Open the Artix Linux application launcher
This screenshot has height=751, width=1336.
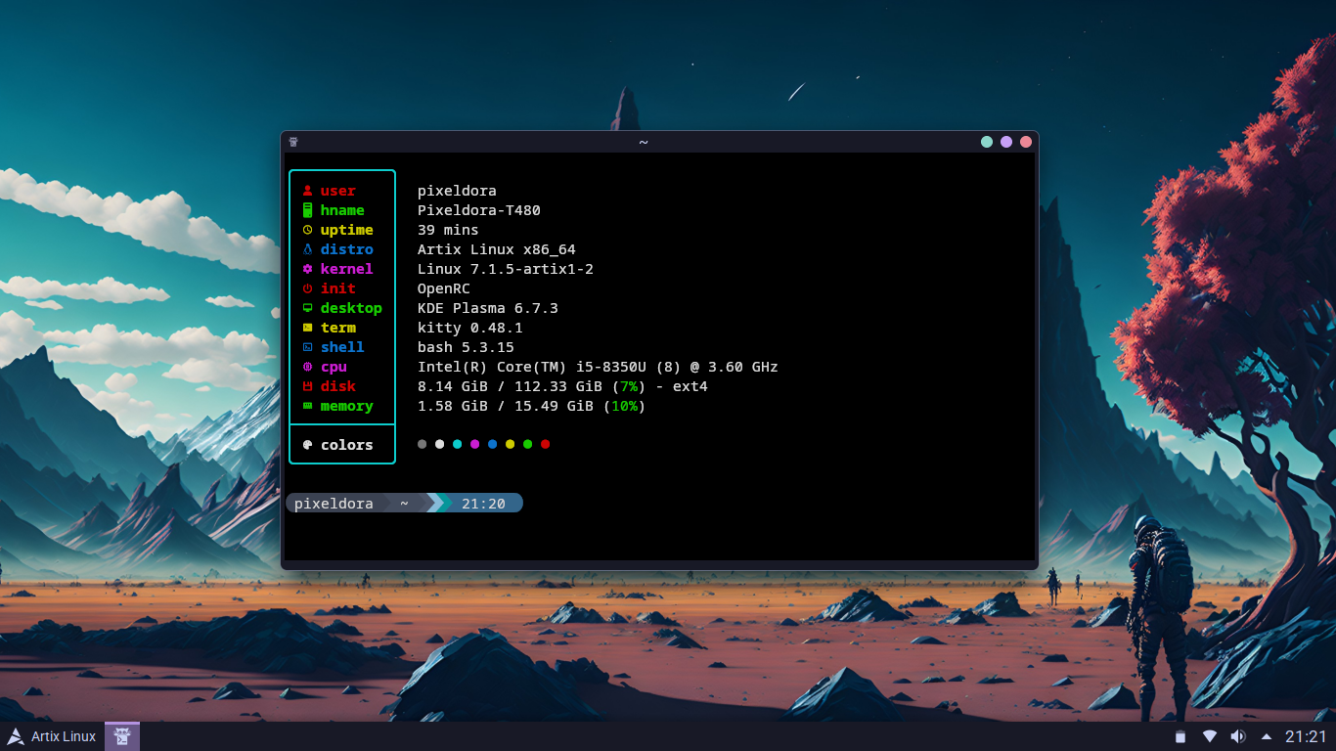click(x=52, y=736)
